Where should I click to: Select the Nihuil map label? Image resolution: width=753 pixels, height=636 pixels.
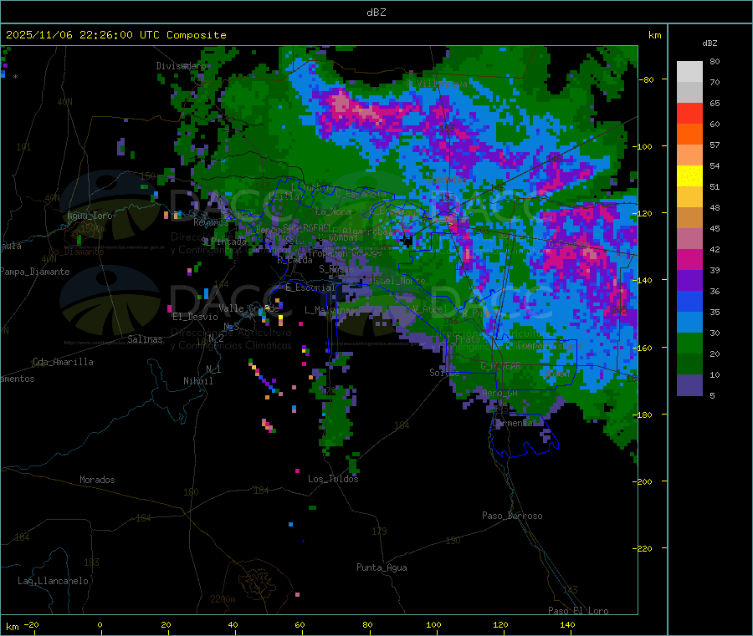tap(197, 381)
